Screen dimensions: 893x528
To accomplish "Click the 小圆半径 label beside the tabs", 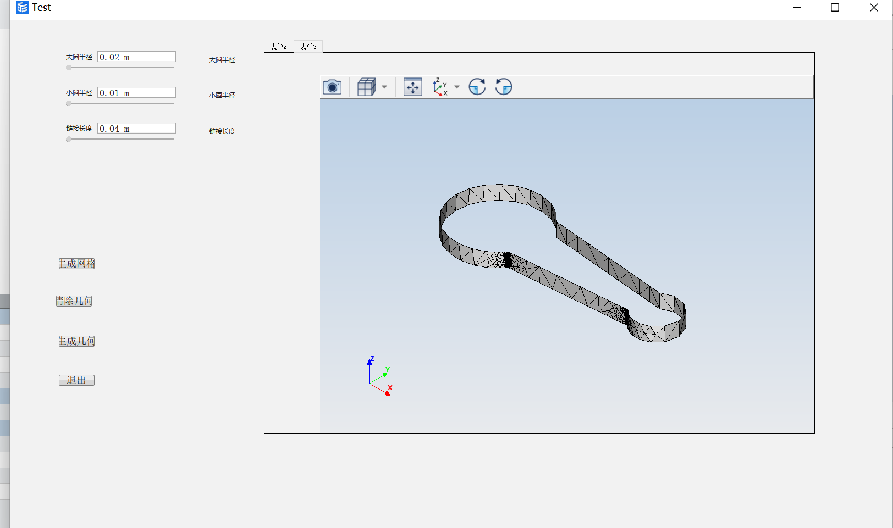I will point(222,96).
